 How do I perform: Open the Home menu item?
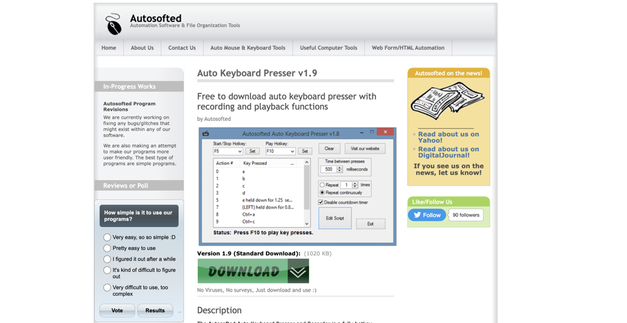pos(109,48)
